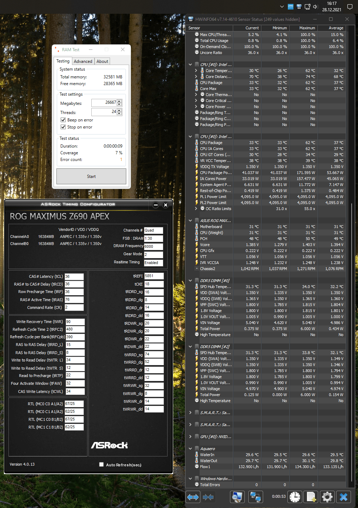
Task: Click the WaterIn thermometer icon
Action: (197, 455)
